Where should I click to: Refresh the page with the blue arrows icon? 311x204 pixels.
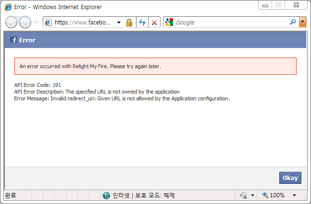tap(142, 23)
